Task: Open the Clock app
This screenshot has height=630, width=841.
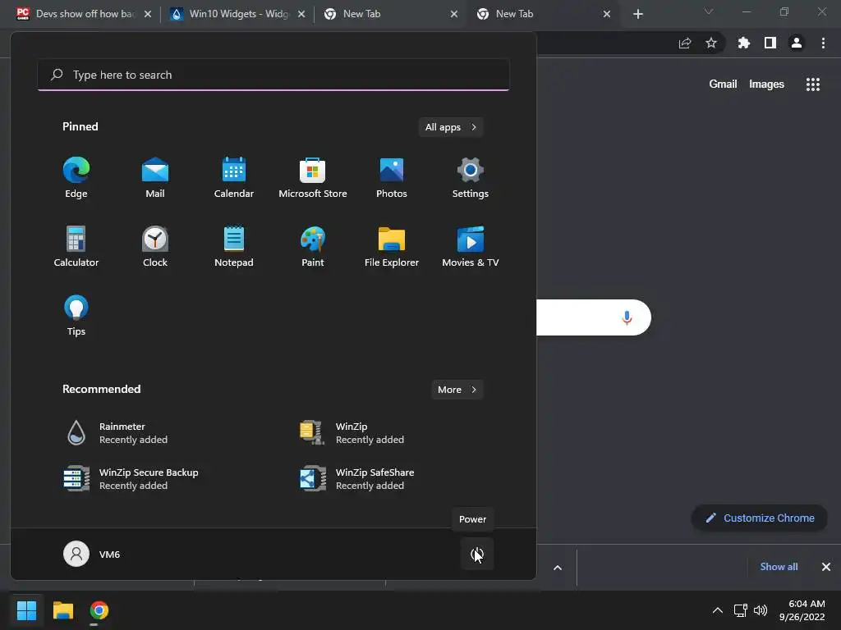Action: (155, 246)
